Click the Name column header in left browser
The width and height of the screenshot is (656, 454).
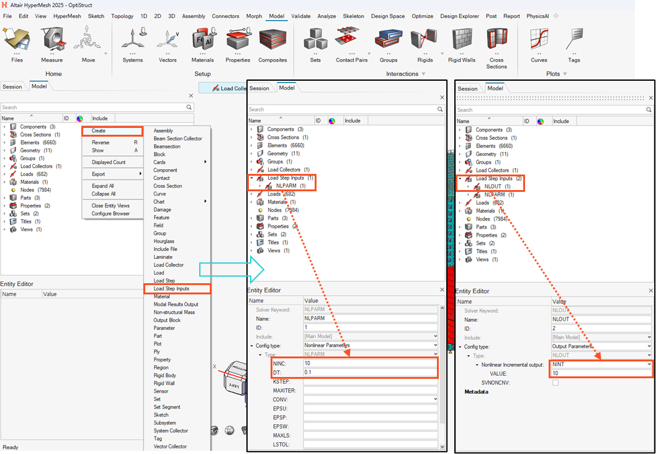point(32,119)
